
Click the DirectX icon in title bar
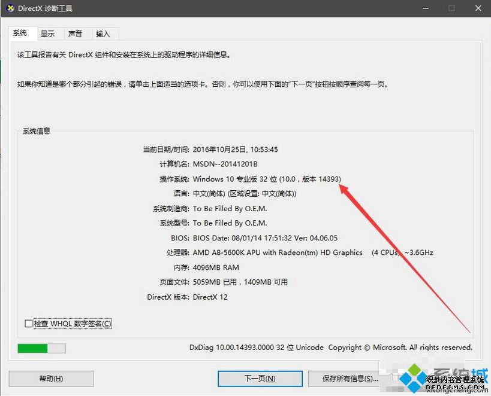10,8
